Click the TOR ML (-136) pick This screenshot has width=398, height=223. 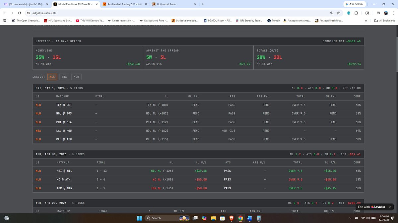162,188
